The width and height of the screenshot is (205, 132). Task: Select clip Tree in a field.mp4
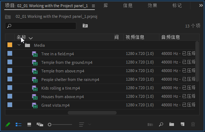pos(57,54)
